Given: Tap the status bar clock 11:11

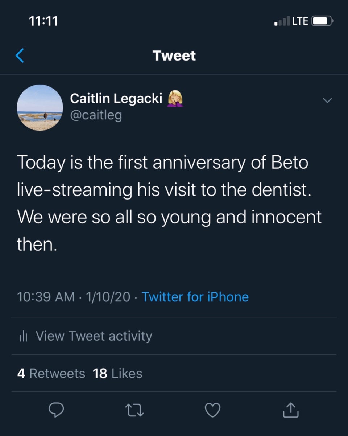Looking at the screenshot, I should tap(43, 21).
